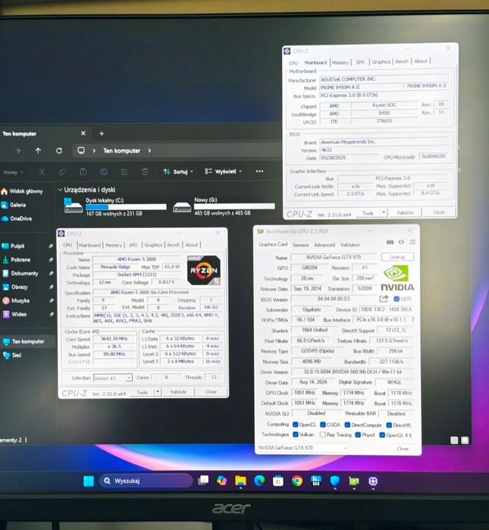Viewport: 489px width, 530px height.
Task: Toggle the UEFI checkbox in GPU-Z
Action: point(397,299)
